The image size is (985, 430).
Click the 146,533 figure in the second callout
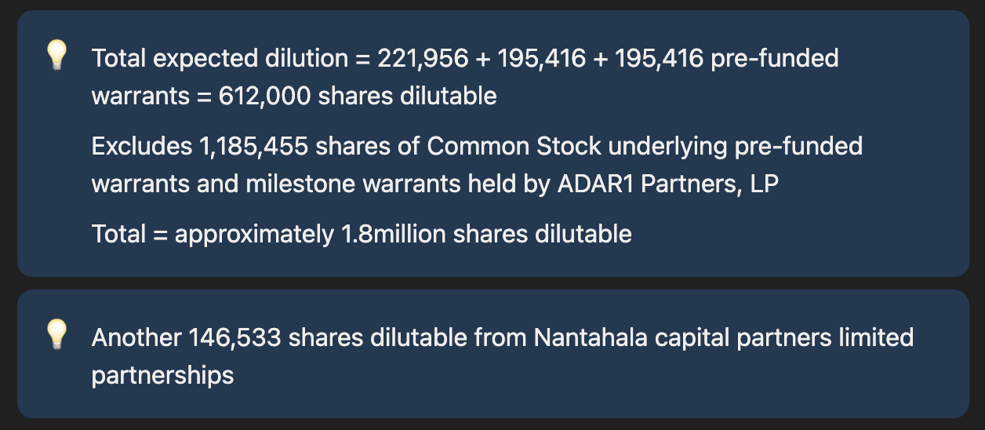coord(234,337)
